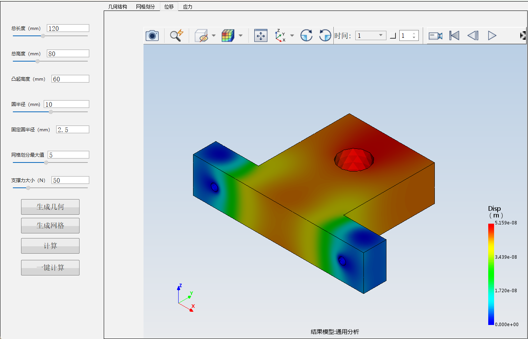This screenshot has height=339, width=528.
Task: Click the 生成网格 button
Action: pos(50,226)
